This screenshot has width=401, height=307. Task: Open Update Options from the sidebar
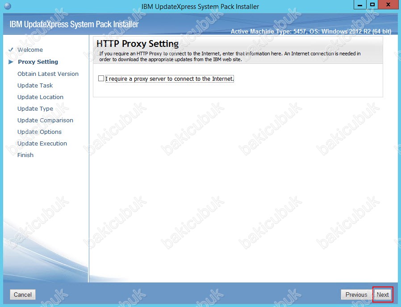click(39, 132)
